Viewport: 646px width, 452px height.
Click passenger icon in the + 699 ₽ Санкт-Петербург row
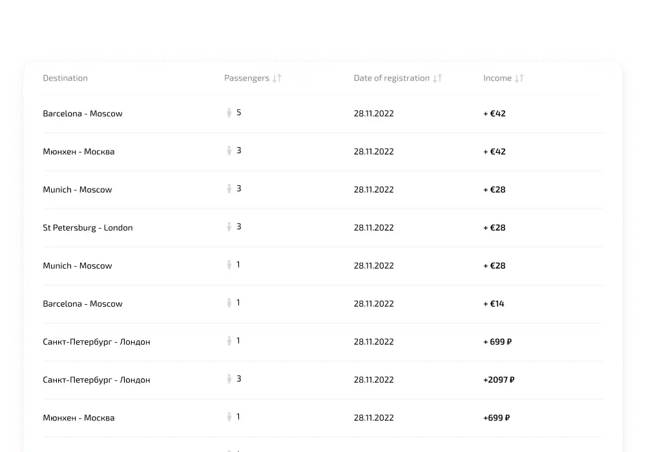pos(229,341)
